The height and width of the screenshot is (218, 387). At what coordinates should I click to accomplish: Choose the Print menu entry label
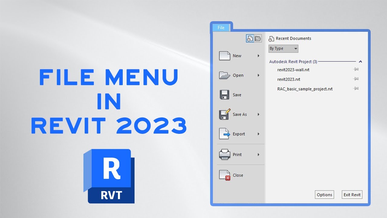pyautogui.click(x=237, y=154)
